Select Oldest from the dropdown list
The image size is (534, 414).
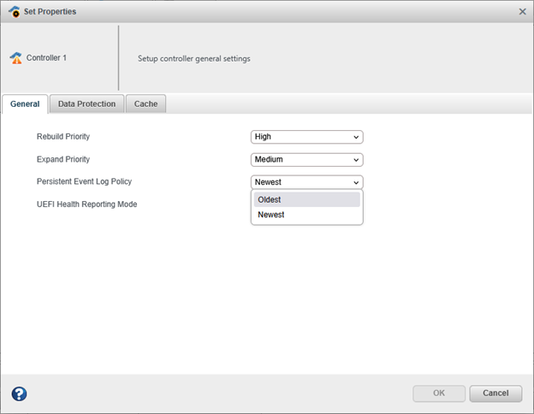[x=306, y=200]
